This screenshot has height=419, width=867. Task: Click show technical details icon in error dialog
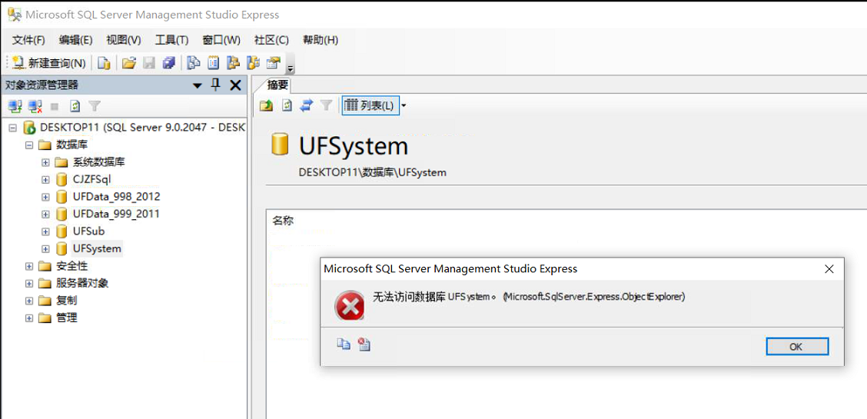click(x=364, y=344)
